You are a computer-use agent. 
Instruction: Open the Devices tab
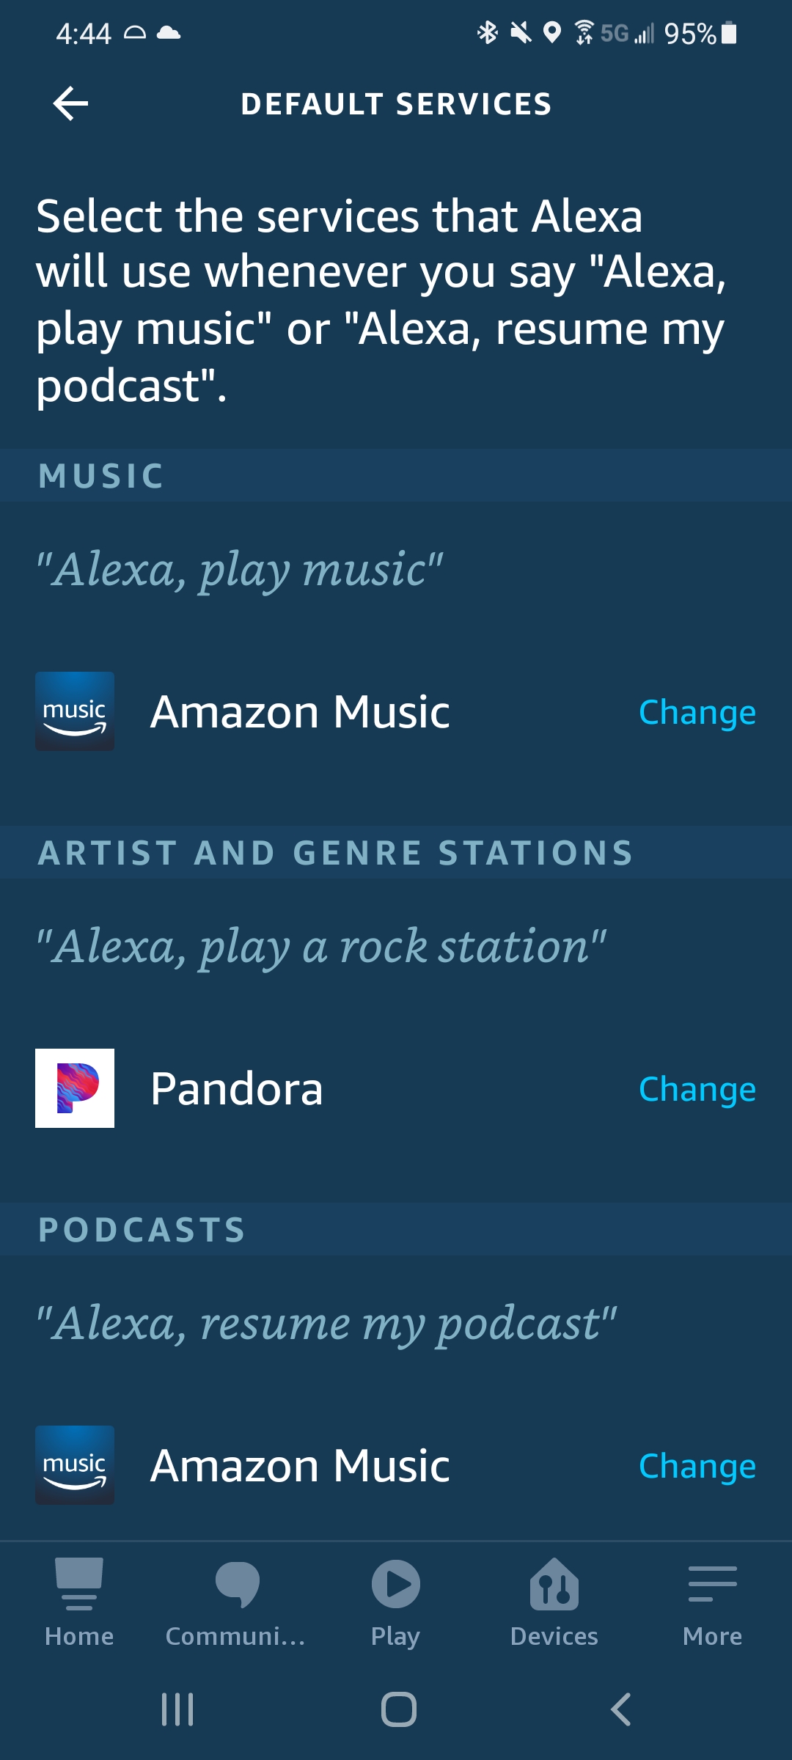click(554, 1603)
